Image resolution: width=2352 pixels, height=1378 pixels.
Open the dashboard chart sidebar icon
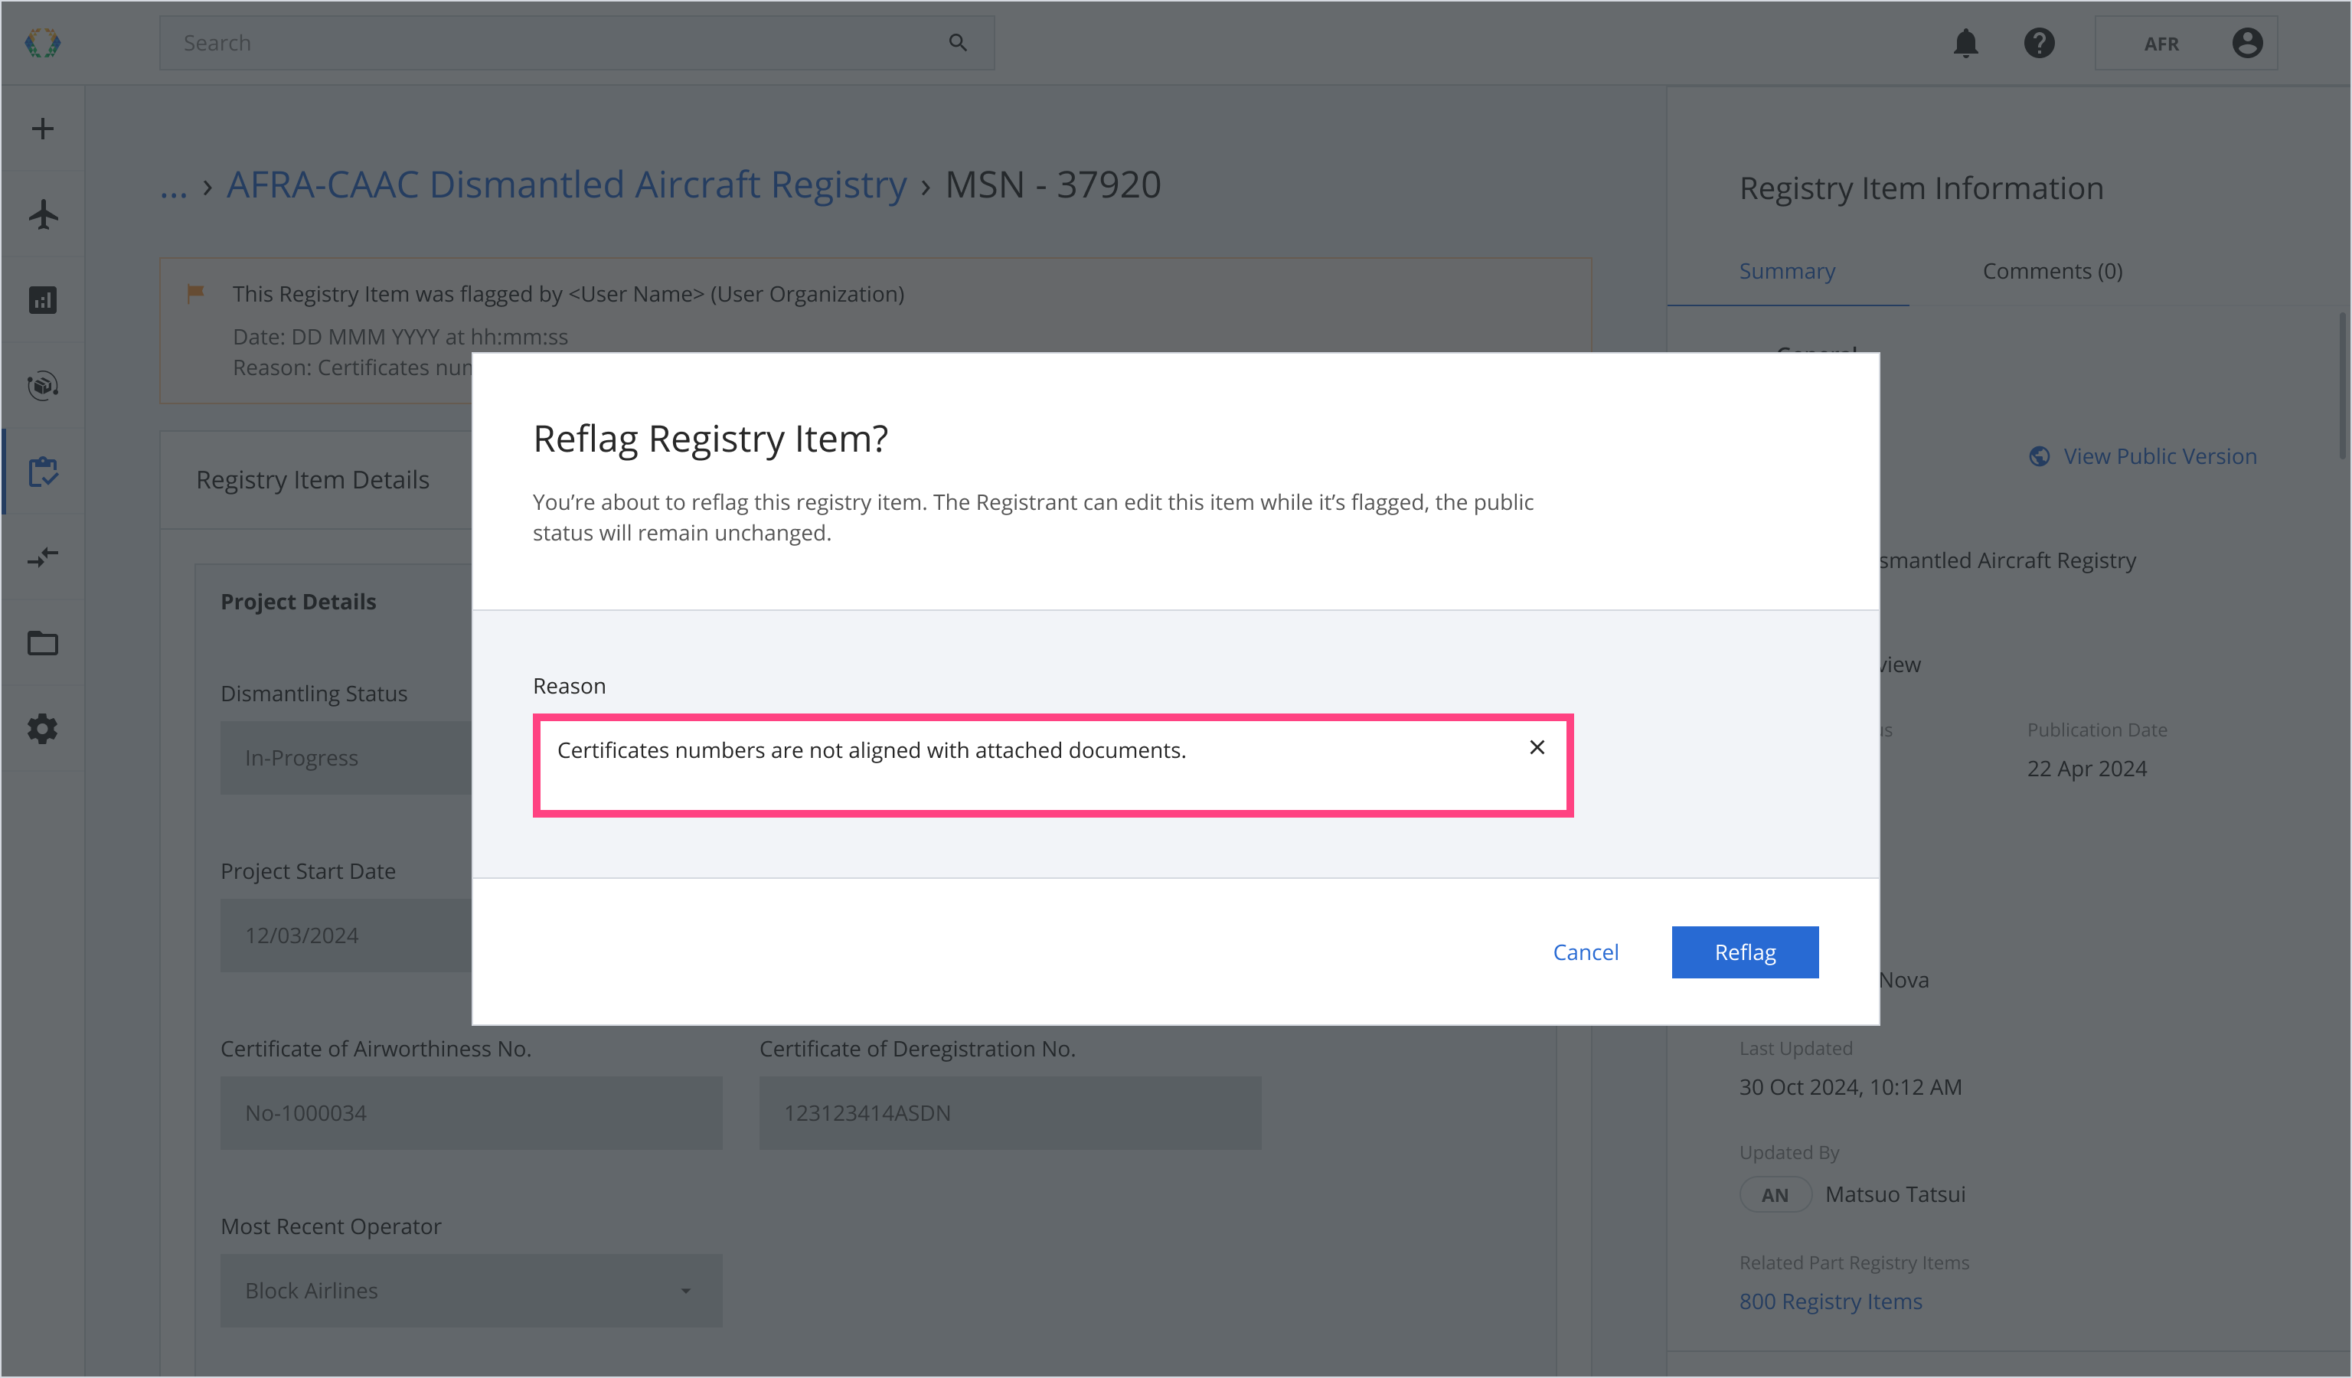[x=43, y=300]
